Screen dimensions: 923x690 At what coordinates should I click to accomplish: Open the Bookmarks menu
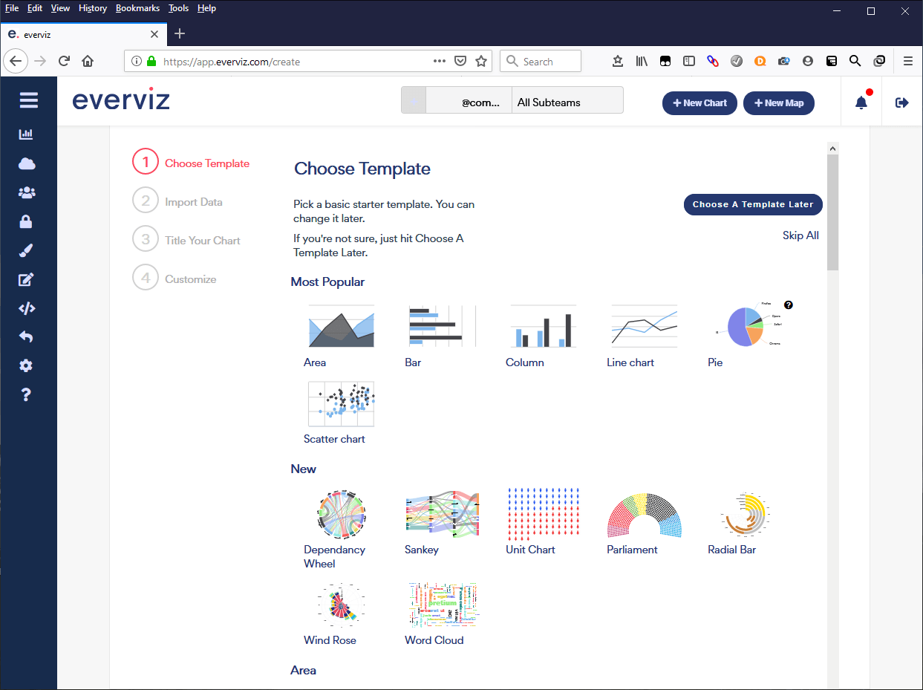(x=137, y=8)
